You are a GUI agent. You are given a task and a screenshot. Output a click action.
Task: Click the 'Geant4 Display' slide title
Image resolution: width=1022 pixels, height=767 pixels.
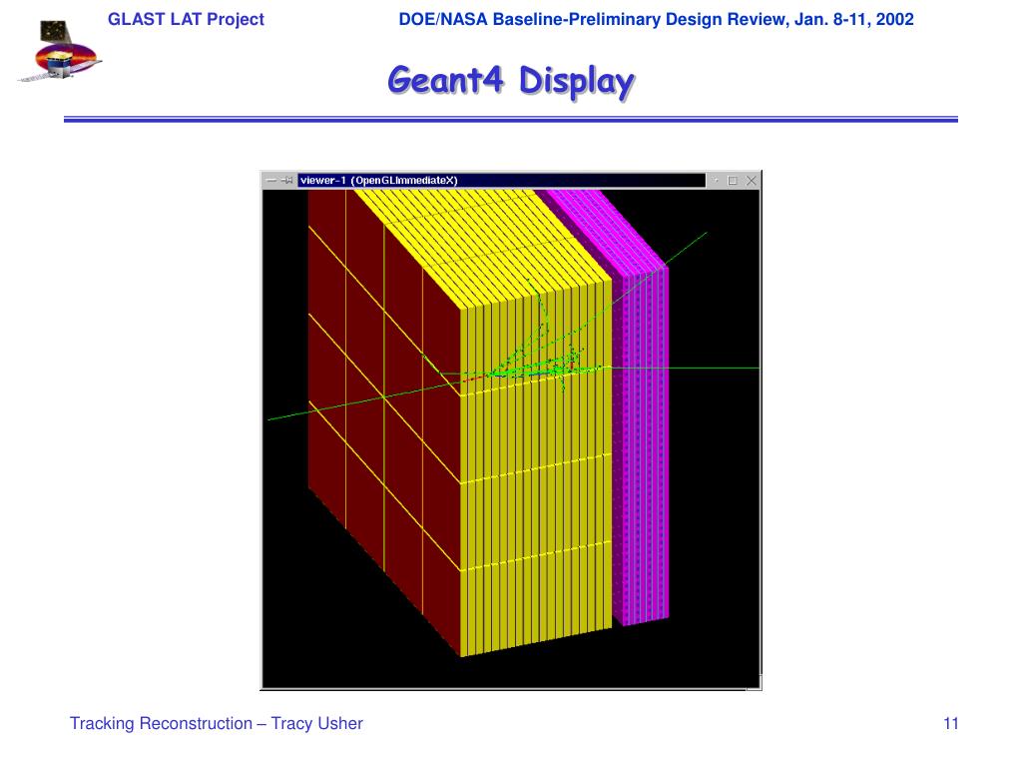[x=511, y=82]
